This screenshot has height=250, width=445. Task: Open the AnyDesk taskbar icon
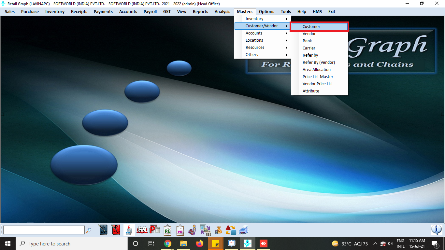[x=263, y=243]
